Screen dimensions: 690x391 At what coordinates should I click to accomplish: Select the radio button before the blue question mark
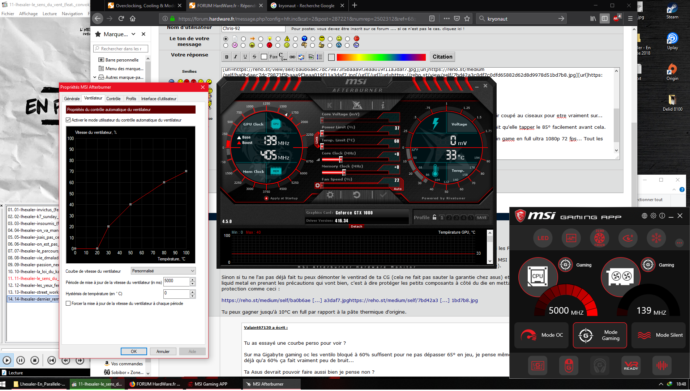(295, 39)
